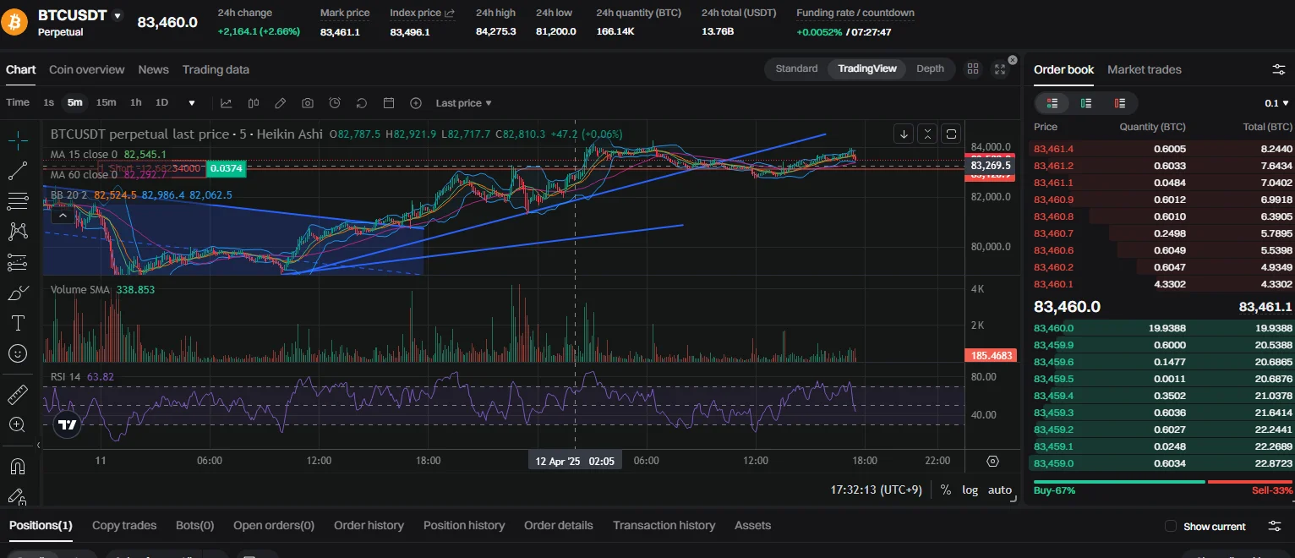Select the ruler measure tool
Image resolution: width=1295 pixels, height=558 pixels.
click(18, 394)
